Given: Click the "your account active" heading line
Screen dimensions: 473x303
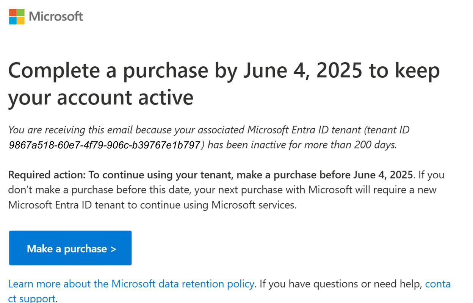Looking at the screenshot, I should pos(101,97).
